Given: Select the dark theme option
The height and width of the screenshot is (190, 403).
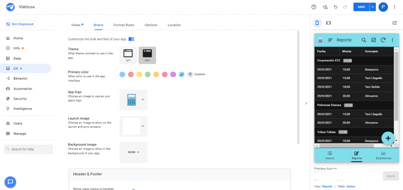Looking at the screenshot, I should coord(147,55).
